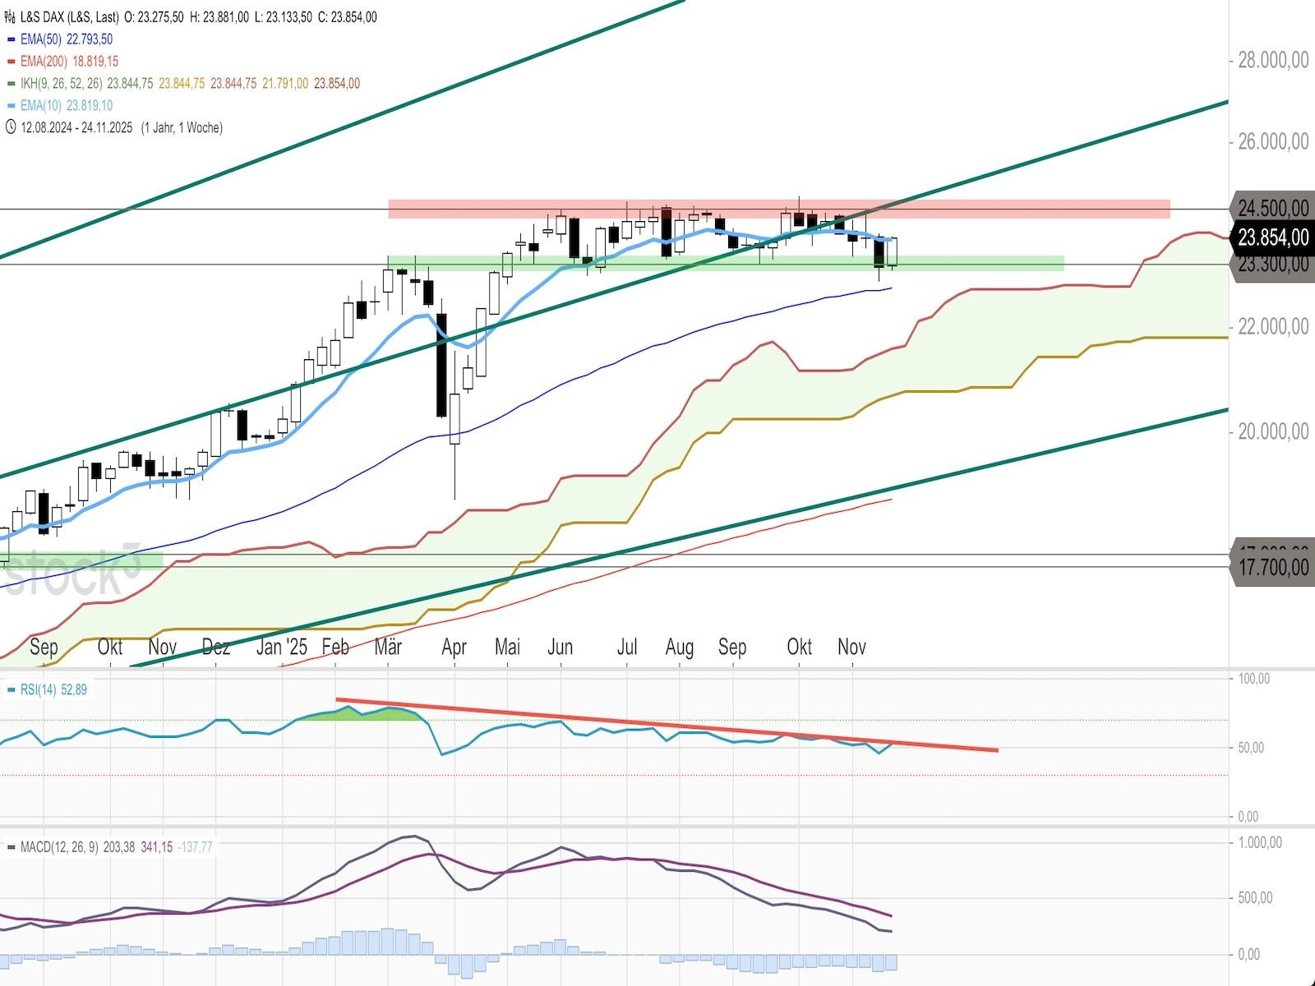Click the MACD indicator legend marker
The height and width of the screenshot is (986, 1315).
[x=11, y=847]
